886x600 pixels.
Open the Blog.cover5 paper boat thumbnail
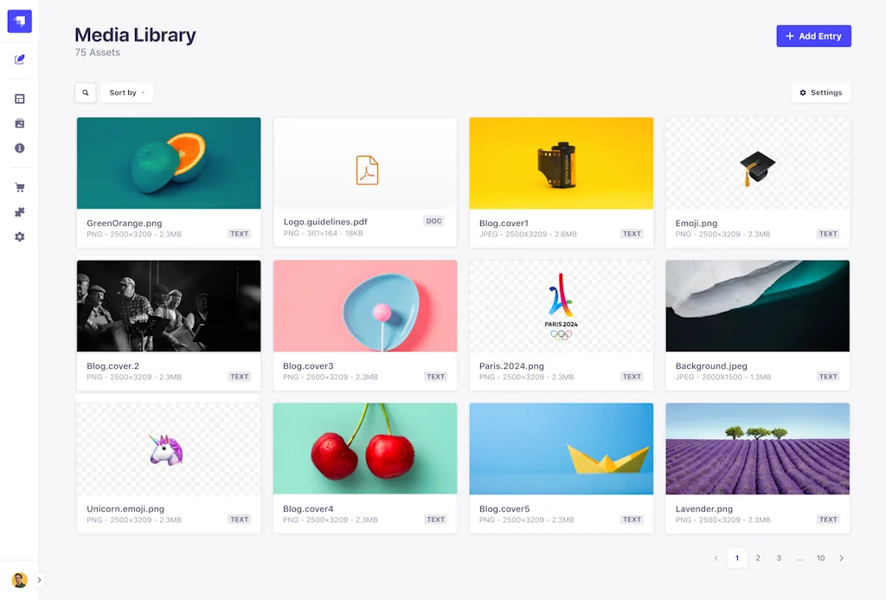pyautogui.click(x=561, y=448)
